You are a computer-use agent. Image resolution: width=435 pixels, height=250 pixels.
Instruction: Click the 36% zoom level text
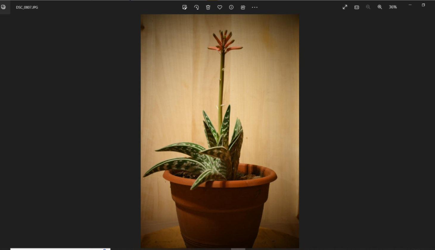tap(393, 7)
